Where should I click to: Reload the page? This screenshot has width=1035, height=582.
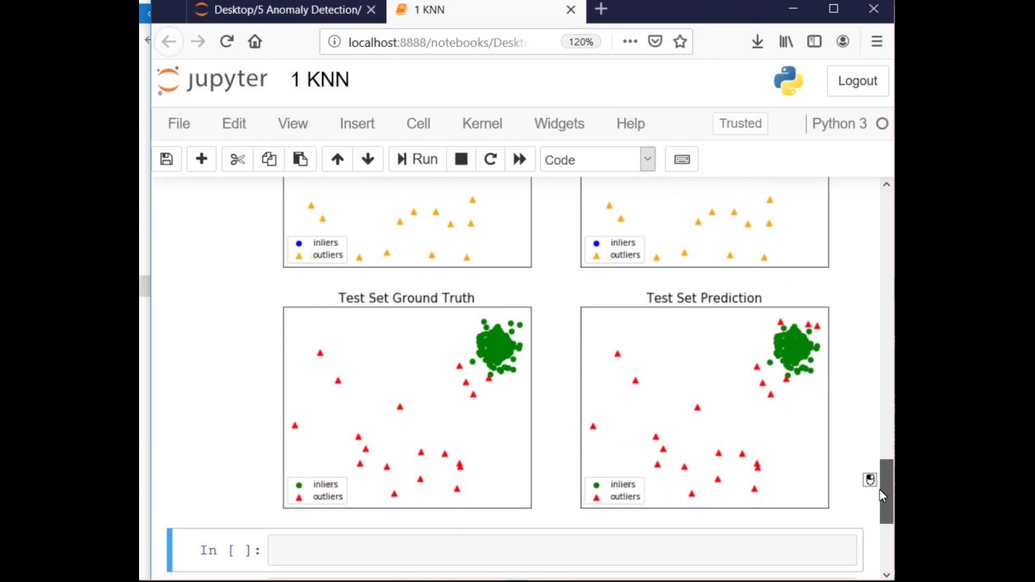(x=226, y=41)
